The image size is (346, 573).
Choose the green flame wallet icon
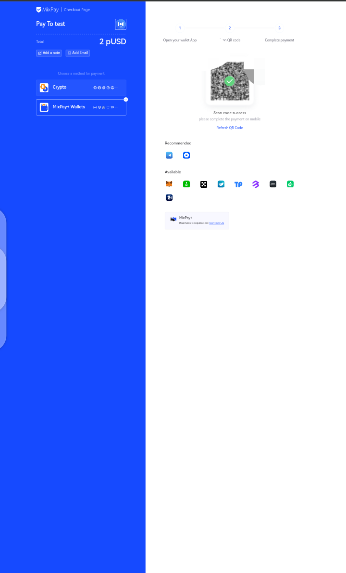point(290,184)
